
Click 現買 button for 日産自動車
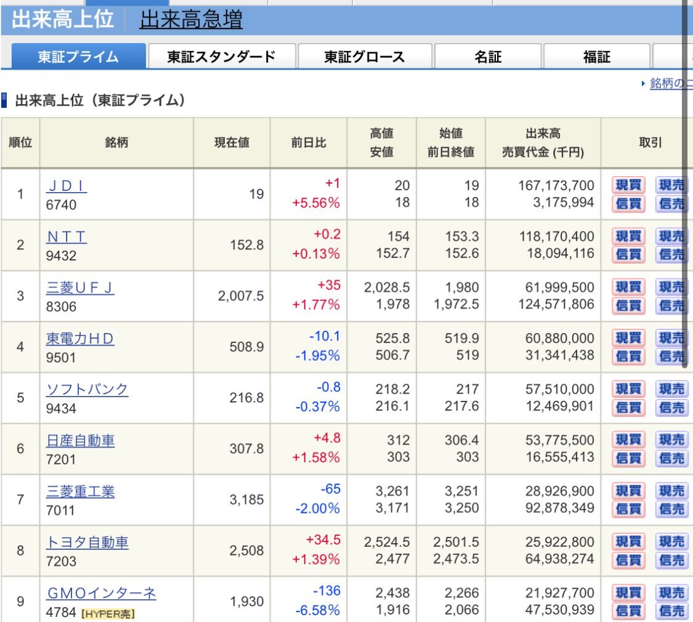pyautogui.click(x=628, y=440)
